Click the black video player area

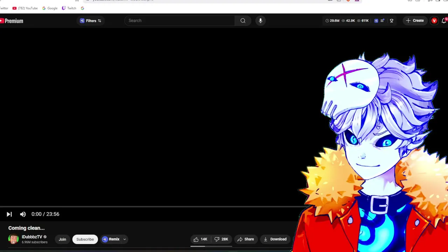click(x=150, y=117)
